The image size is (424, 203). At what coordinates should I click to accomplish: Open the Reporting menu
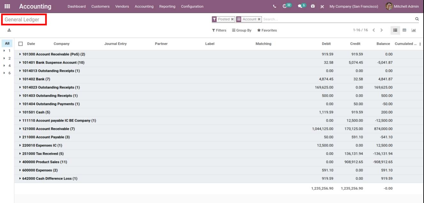click(x=167, y=6)
